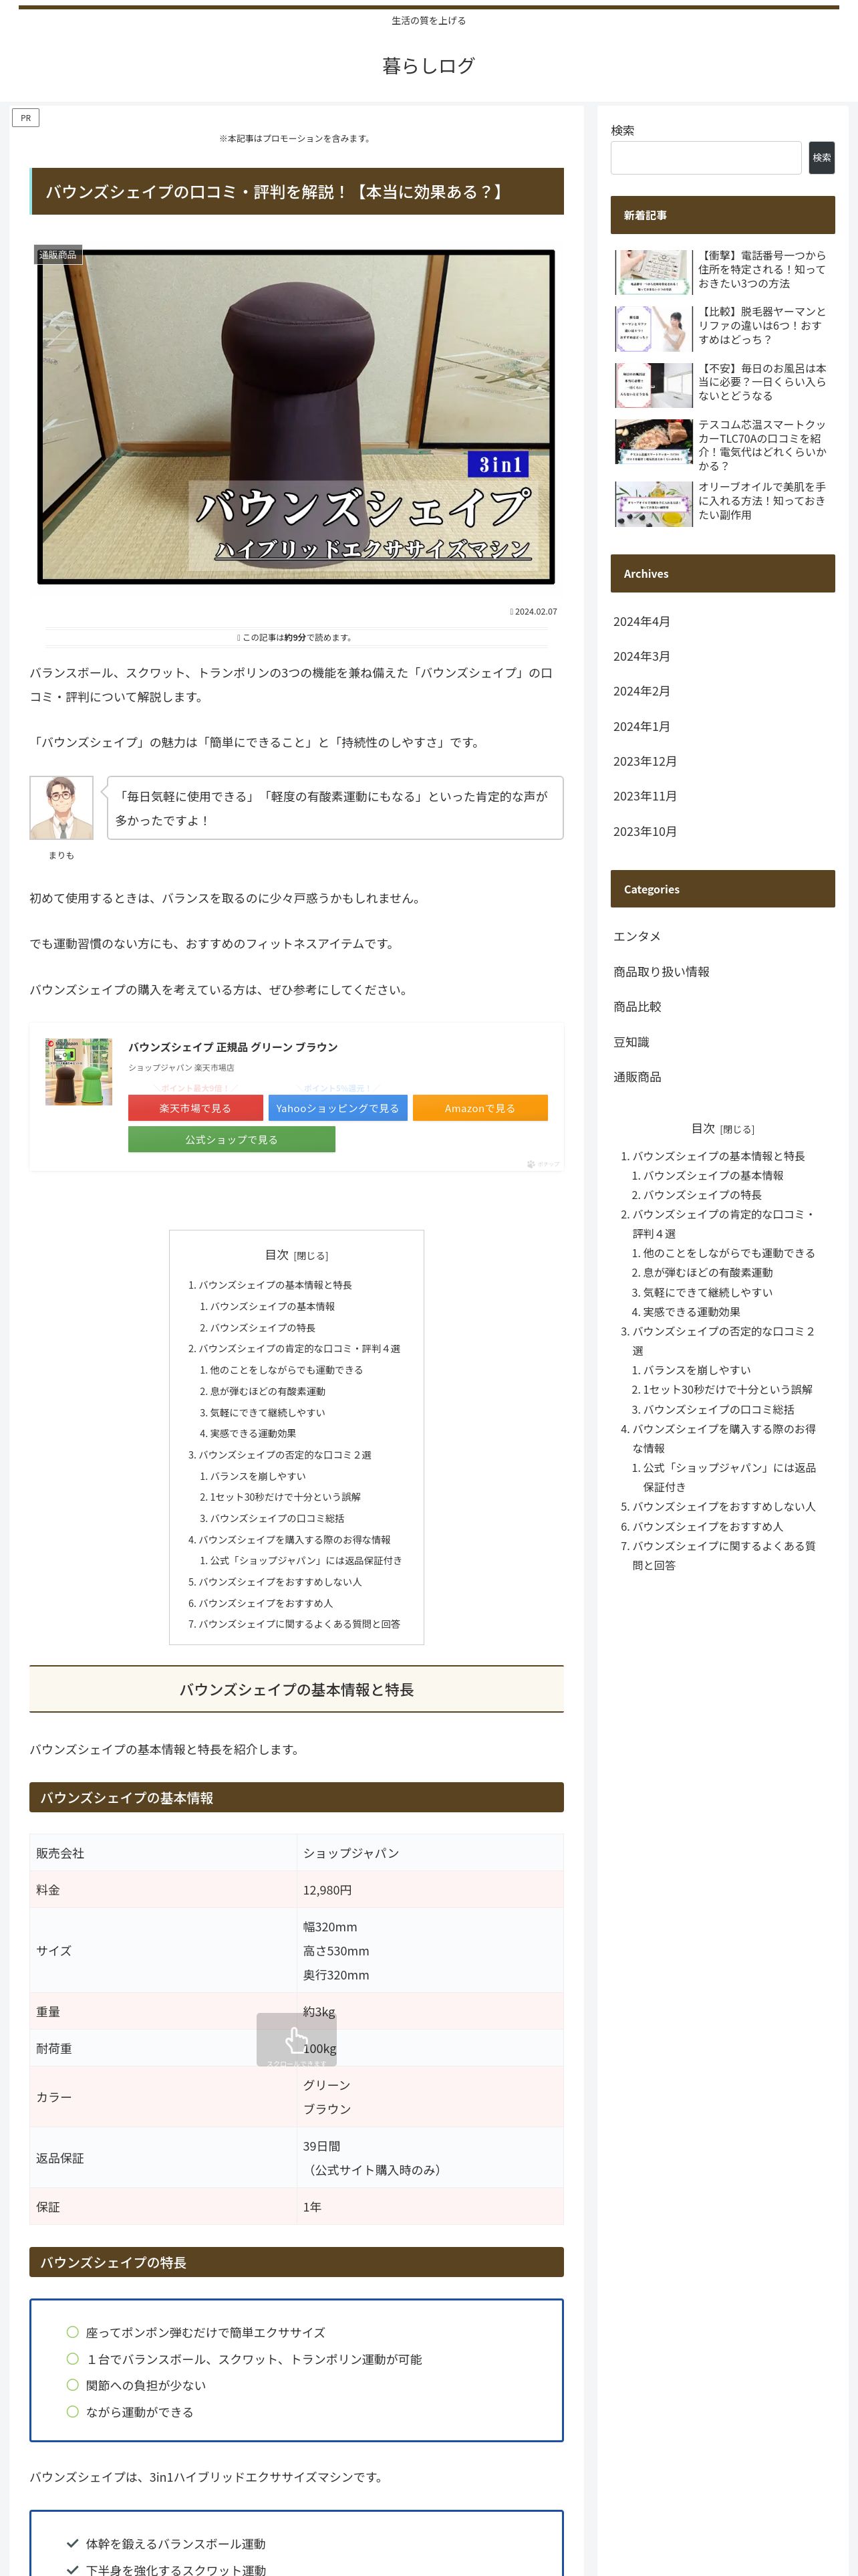
Task: Jump to バウンズシェイプの基本情報と特長 in article contents
Action: pos(275,1286)
